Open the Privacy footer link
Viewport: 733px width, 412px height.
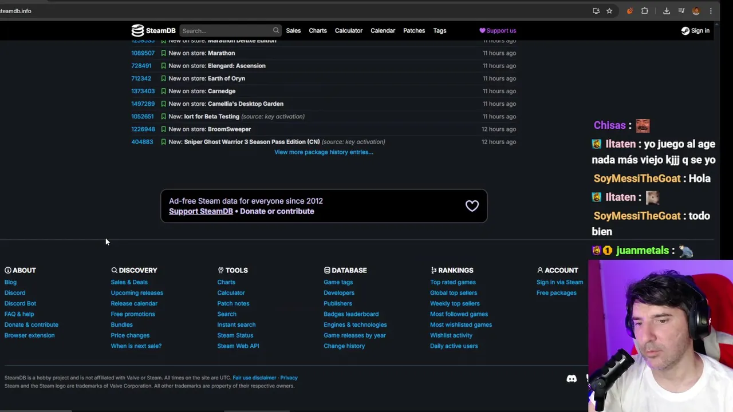pyautogui.click(x=289, y=378)
